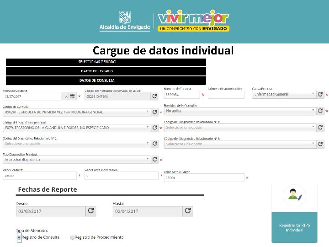Click the Número de Factura field
The image size is (329, 247).
[182, 95]
